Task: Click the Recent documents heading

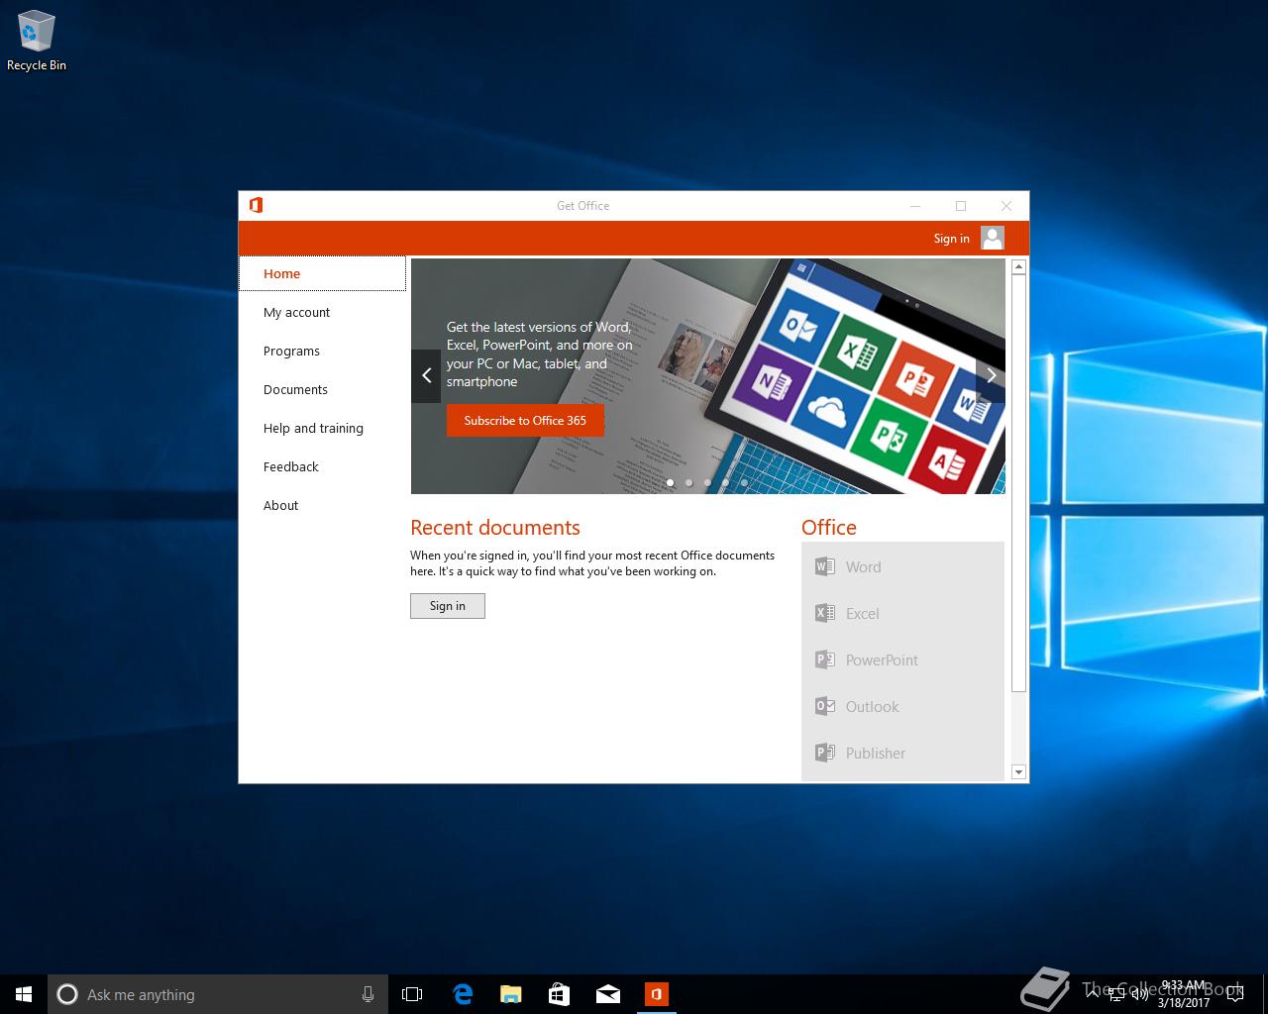Action: tap(495, 527)
